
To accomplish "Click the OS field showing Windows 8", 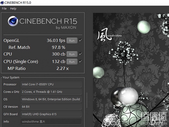I will [x=51, y=99].
